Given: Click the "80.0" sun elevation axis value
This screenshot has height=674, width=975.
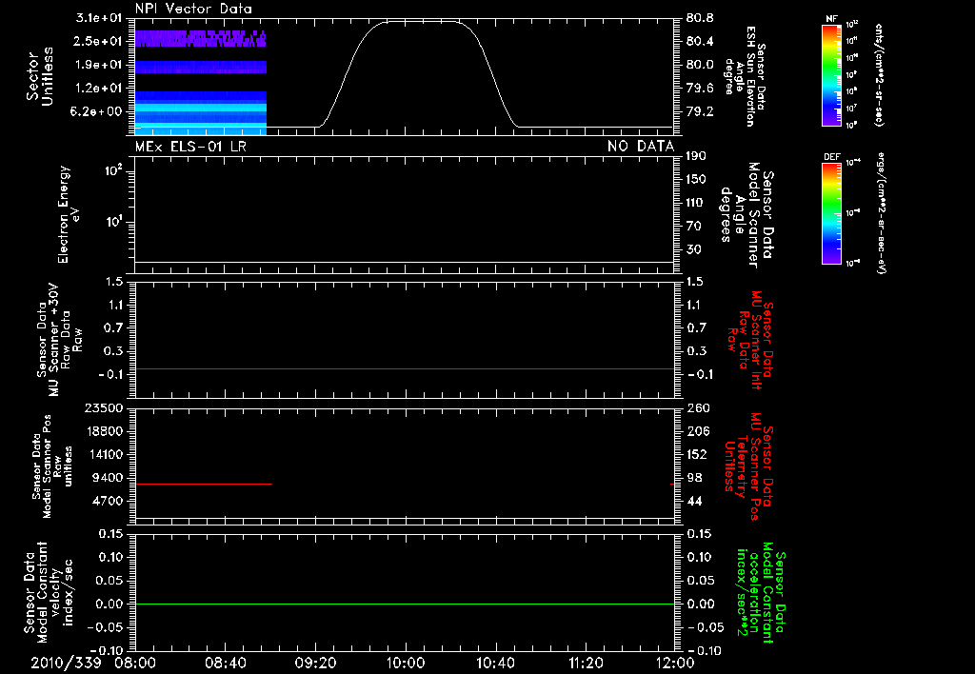Looking at the screenshot, I should pyautogui.click(x=700, y=65).
